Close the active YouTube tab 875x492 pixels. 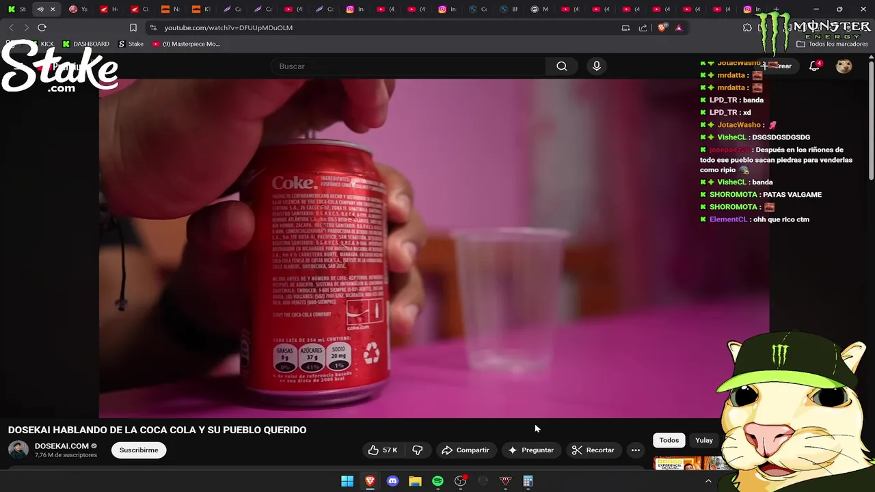(53, 10)
